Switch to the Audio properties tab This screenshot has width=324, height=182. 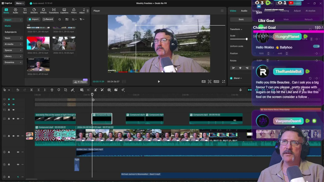pyautogui.click(x=244, y=11)
